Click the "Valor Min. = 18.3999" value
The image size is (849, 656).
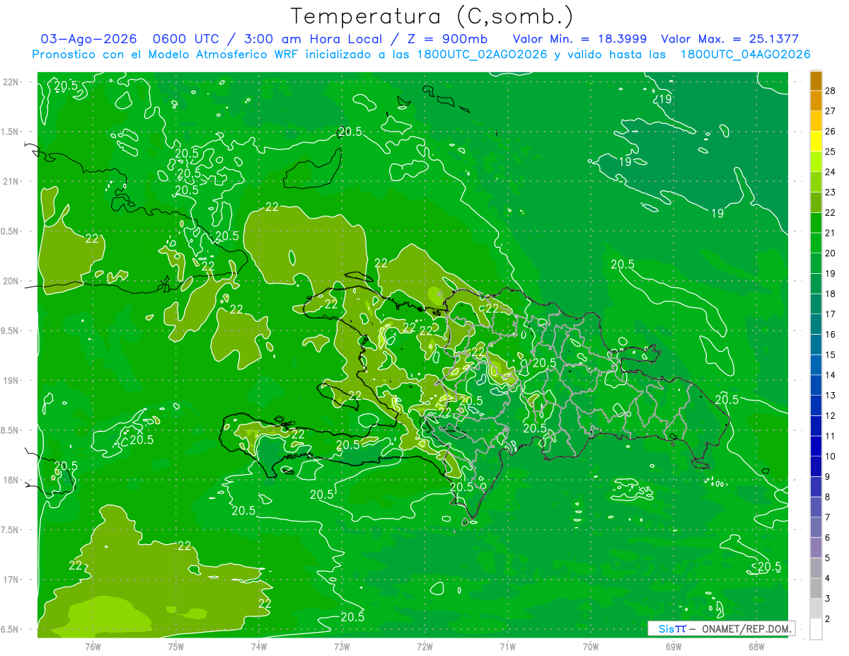(579, 40)
